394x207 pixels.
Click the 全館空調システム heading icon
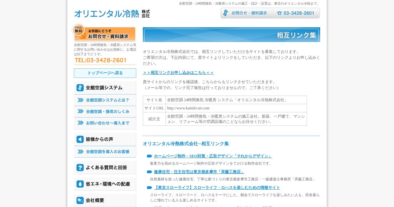(80, 88)
